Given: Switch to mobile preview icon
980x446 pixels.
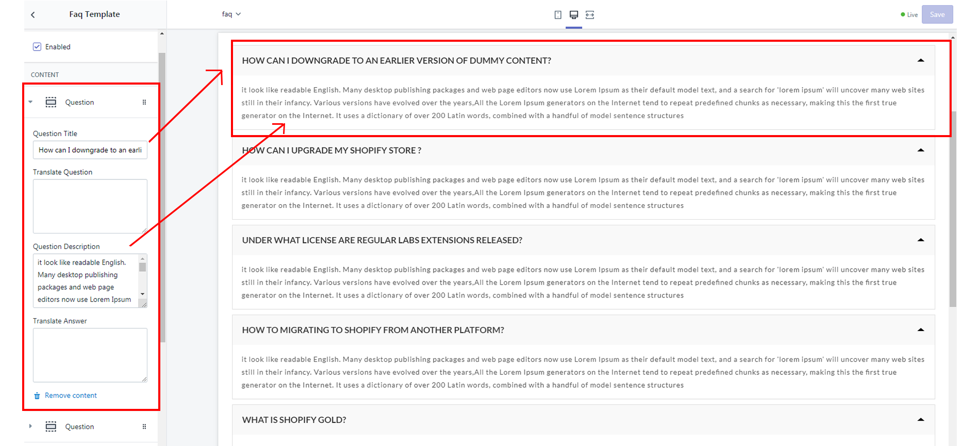Looking at the screenshot, I should tap(558, 15).
